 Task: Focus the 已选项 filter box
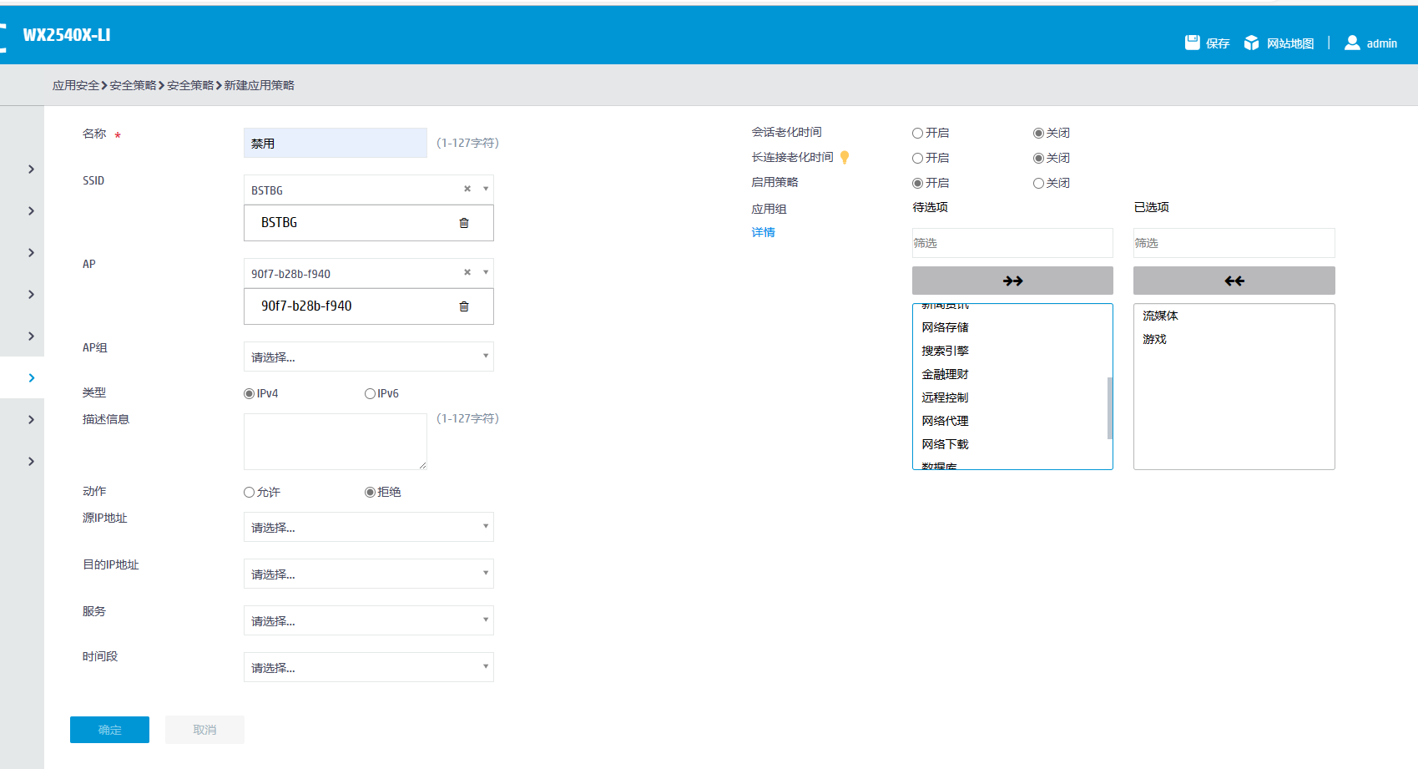coord(1234,243)
